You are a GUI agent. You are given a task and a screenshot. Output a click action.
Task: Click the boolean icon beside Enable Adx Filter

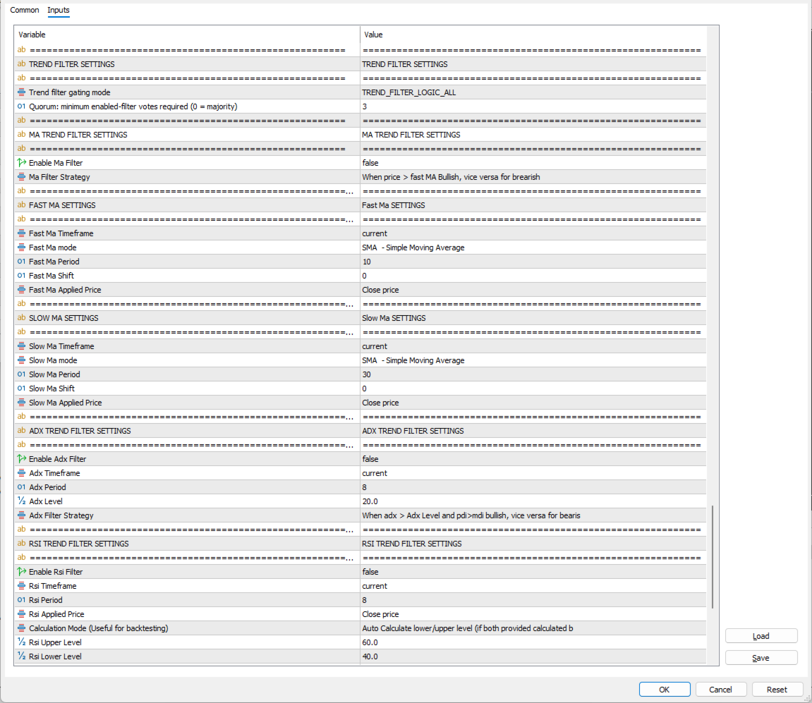point(21,458)
